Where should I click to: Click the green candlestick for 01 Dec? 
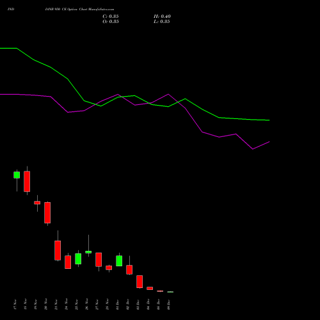(119, 260)
